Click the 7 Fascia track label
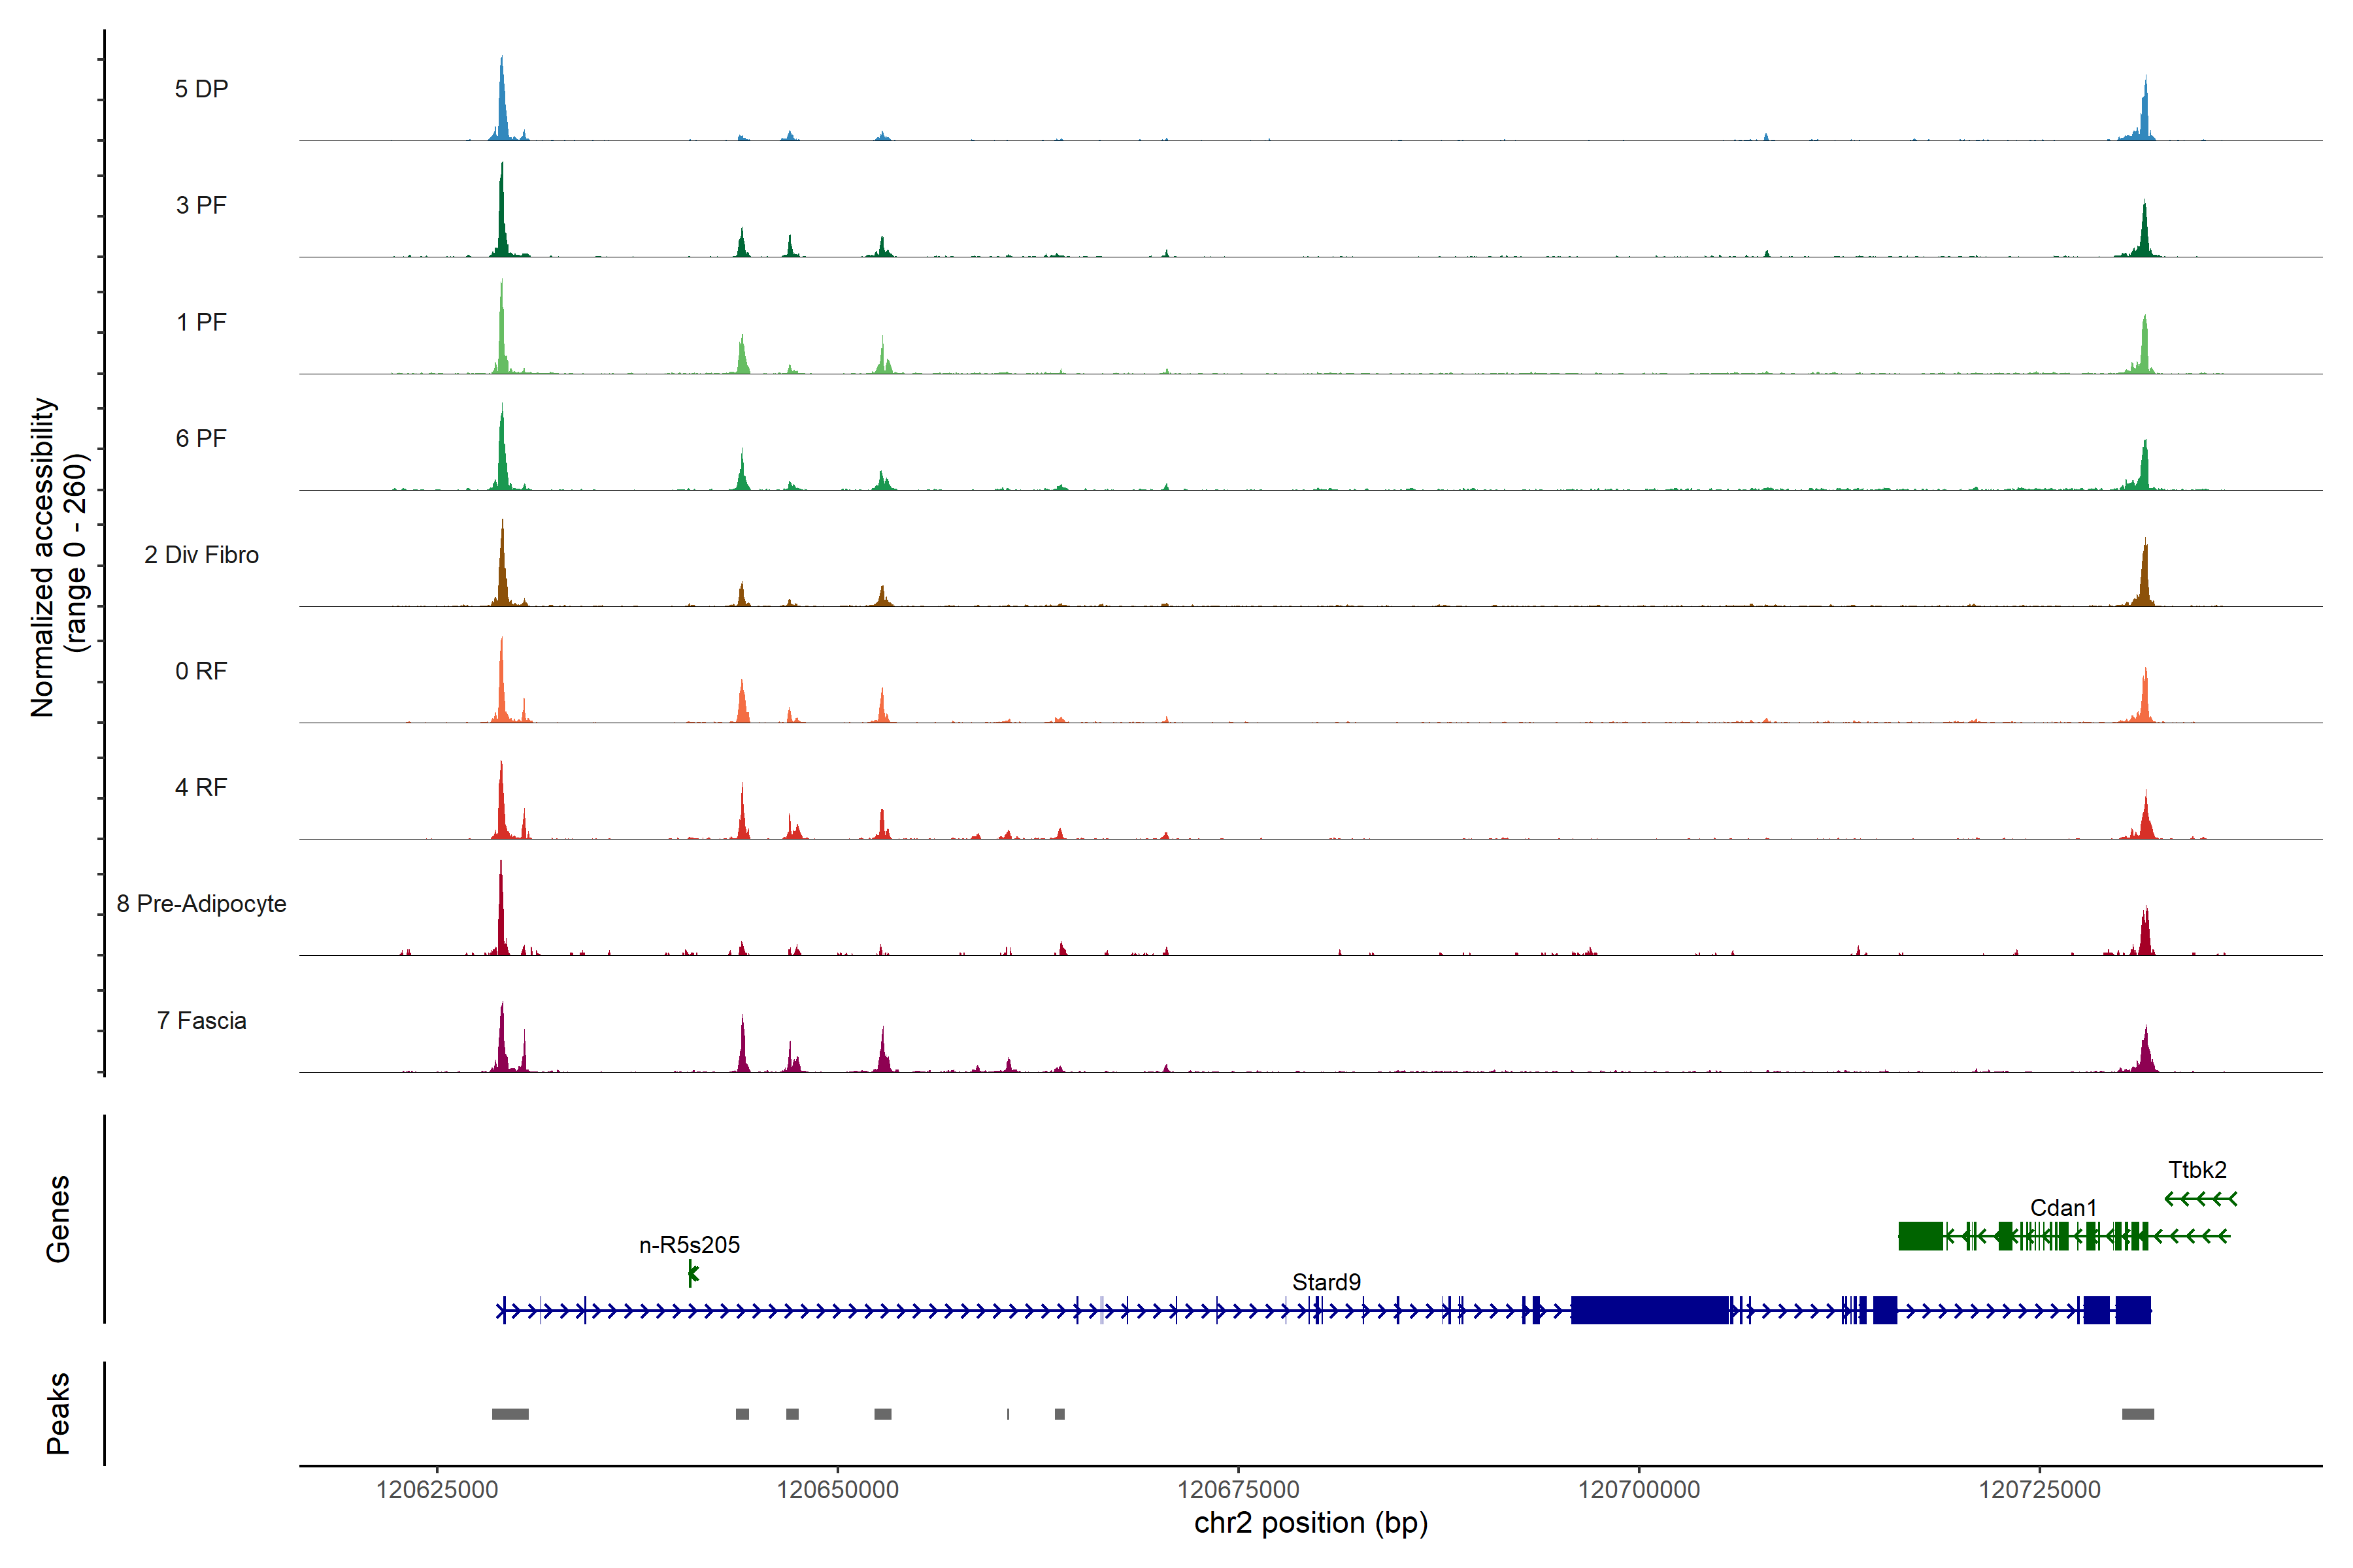The height and width of the screenshot is (1568, 2353). pos(201,1021)
